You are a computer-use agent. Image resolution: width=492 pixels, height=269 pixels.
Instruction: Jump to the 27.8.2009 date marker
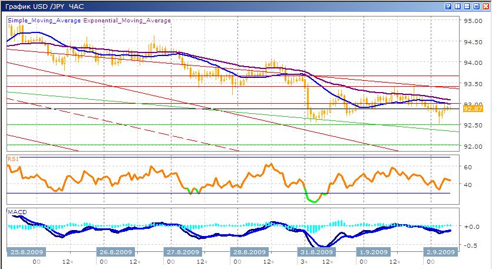pos(181,252)
